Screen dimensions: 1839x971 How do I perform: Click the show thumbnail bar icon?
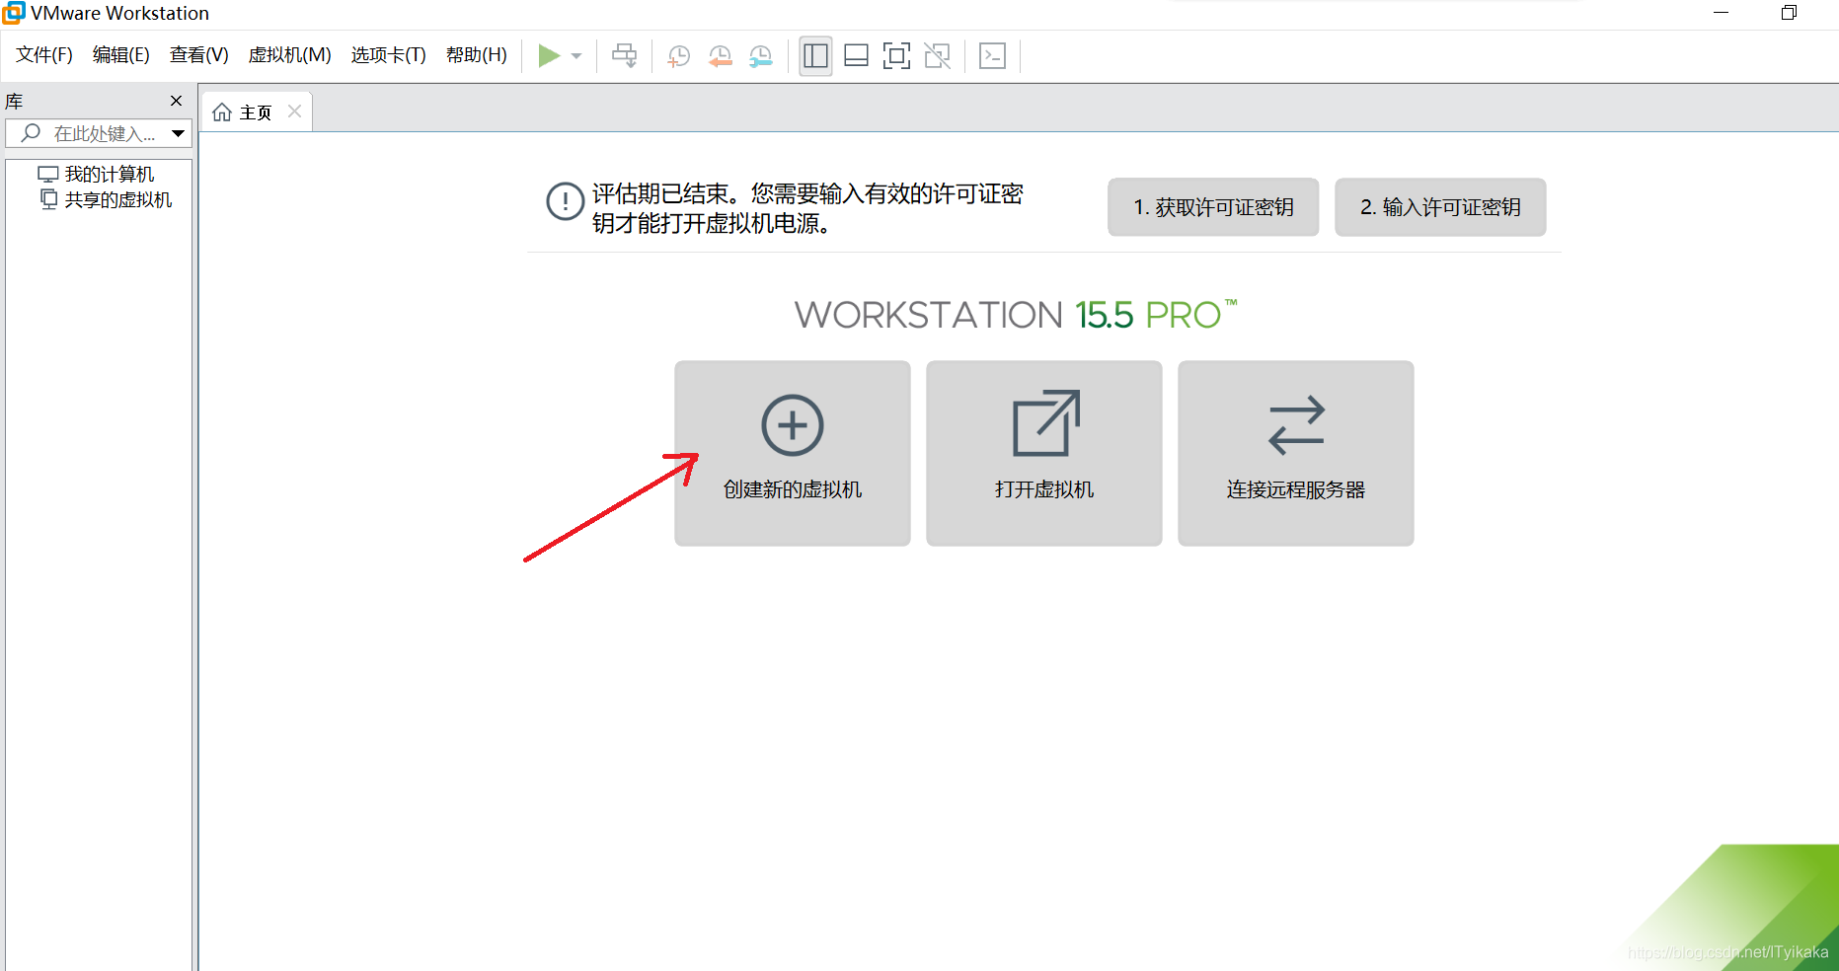coord(856,56)
